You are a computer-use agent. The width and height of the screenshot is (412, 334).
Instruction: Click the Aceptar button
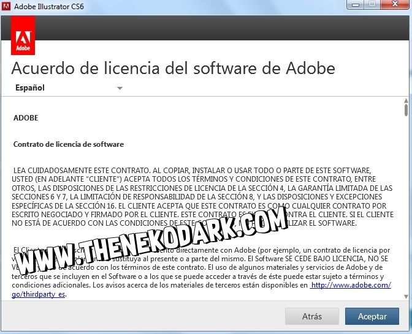click(x=372, y=316)
